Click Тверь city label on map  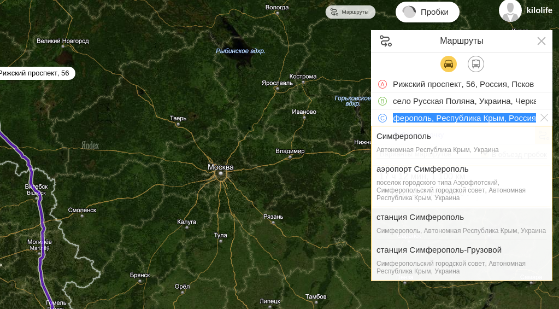coord(178,118)
